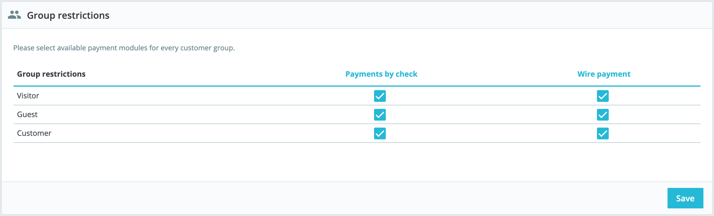Select the Guest group label

(x=27, y=114)
